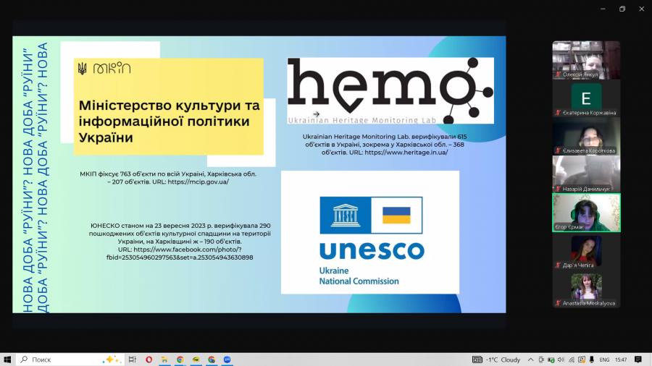This screenshot has width=652, height=366.
Task: Click the tray icon with the orange dot
Action: (581, 359)
